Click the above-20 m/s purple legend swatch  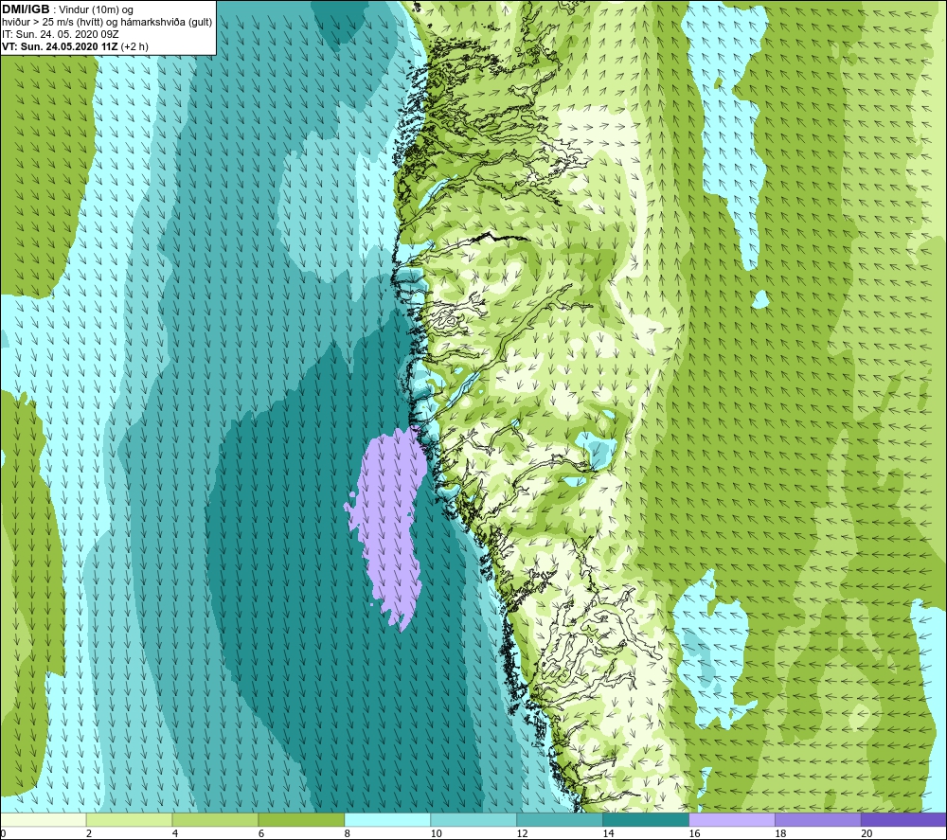904,819
